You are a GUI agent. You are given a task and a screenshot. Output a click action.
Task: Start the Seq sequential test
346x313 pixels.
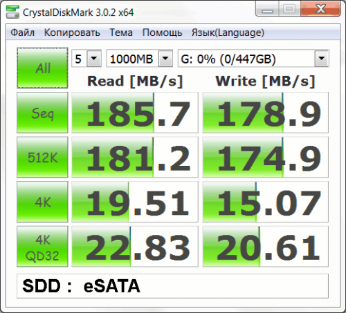point(42,113)
